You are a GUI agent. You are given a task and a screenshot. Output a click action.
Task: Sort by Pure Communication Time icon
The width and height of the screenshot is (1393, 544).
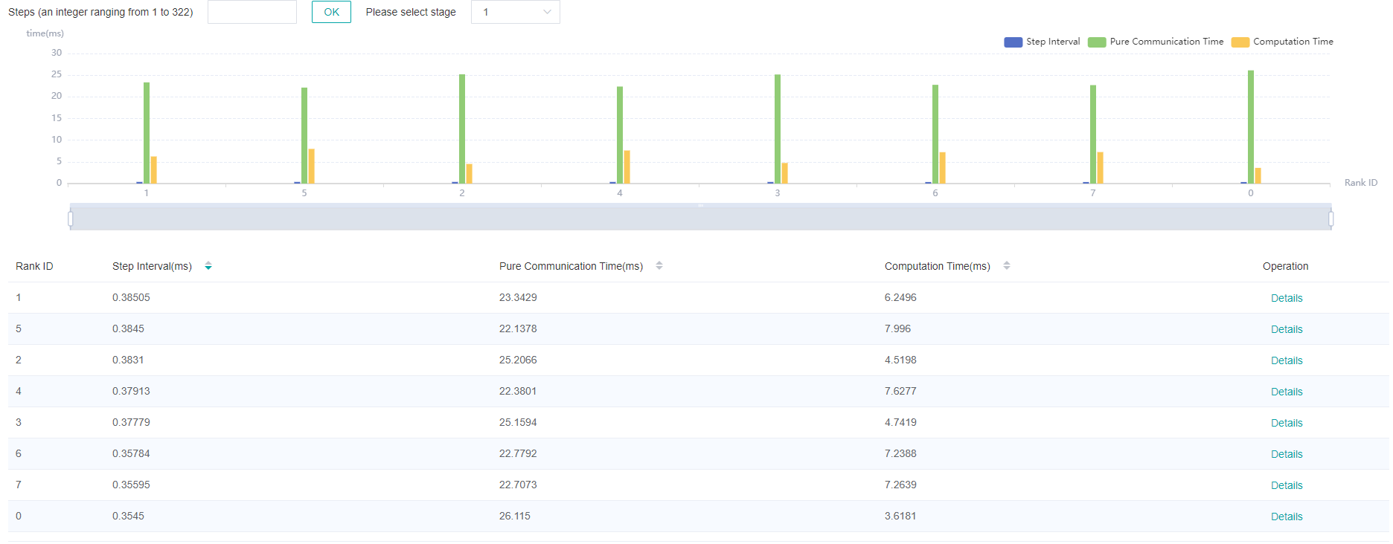click(x=659, y=266)
